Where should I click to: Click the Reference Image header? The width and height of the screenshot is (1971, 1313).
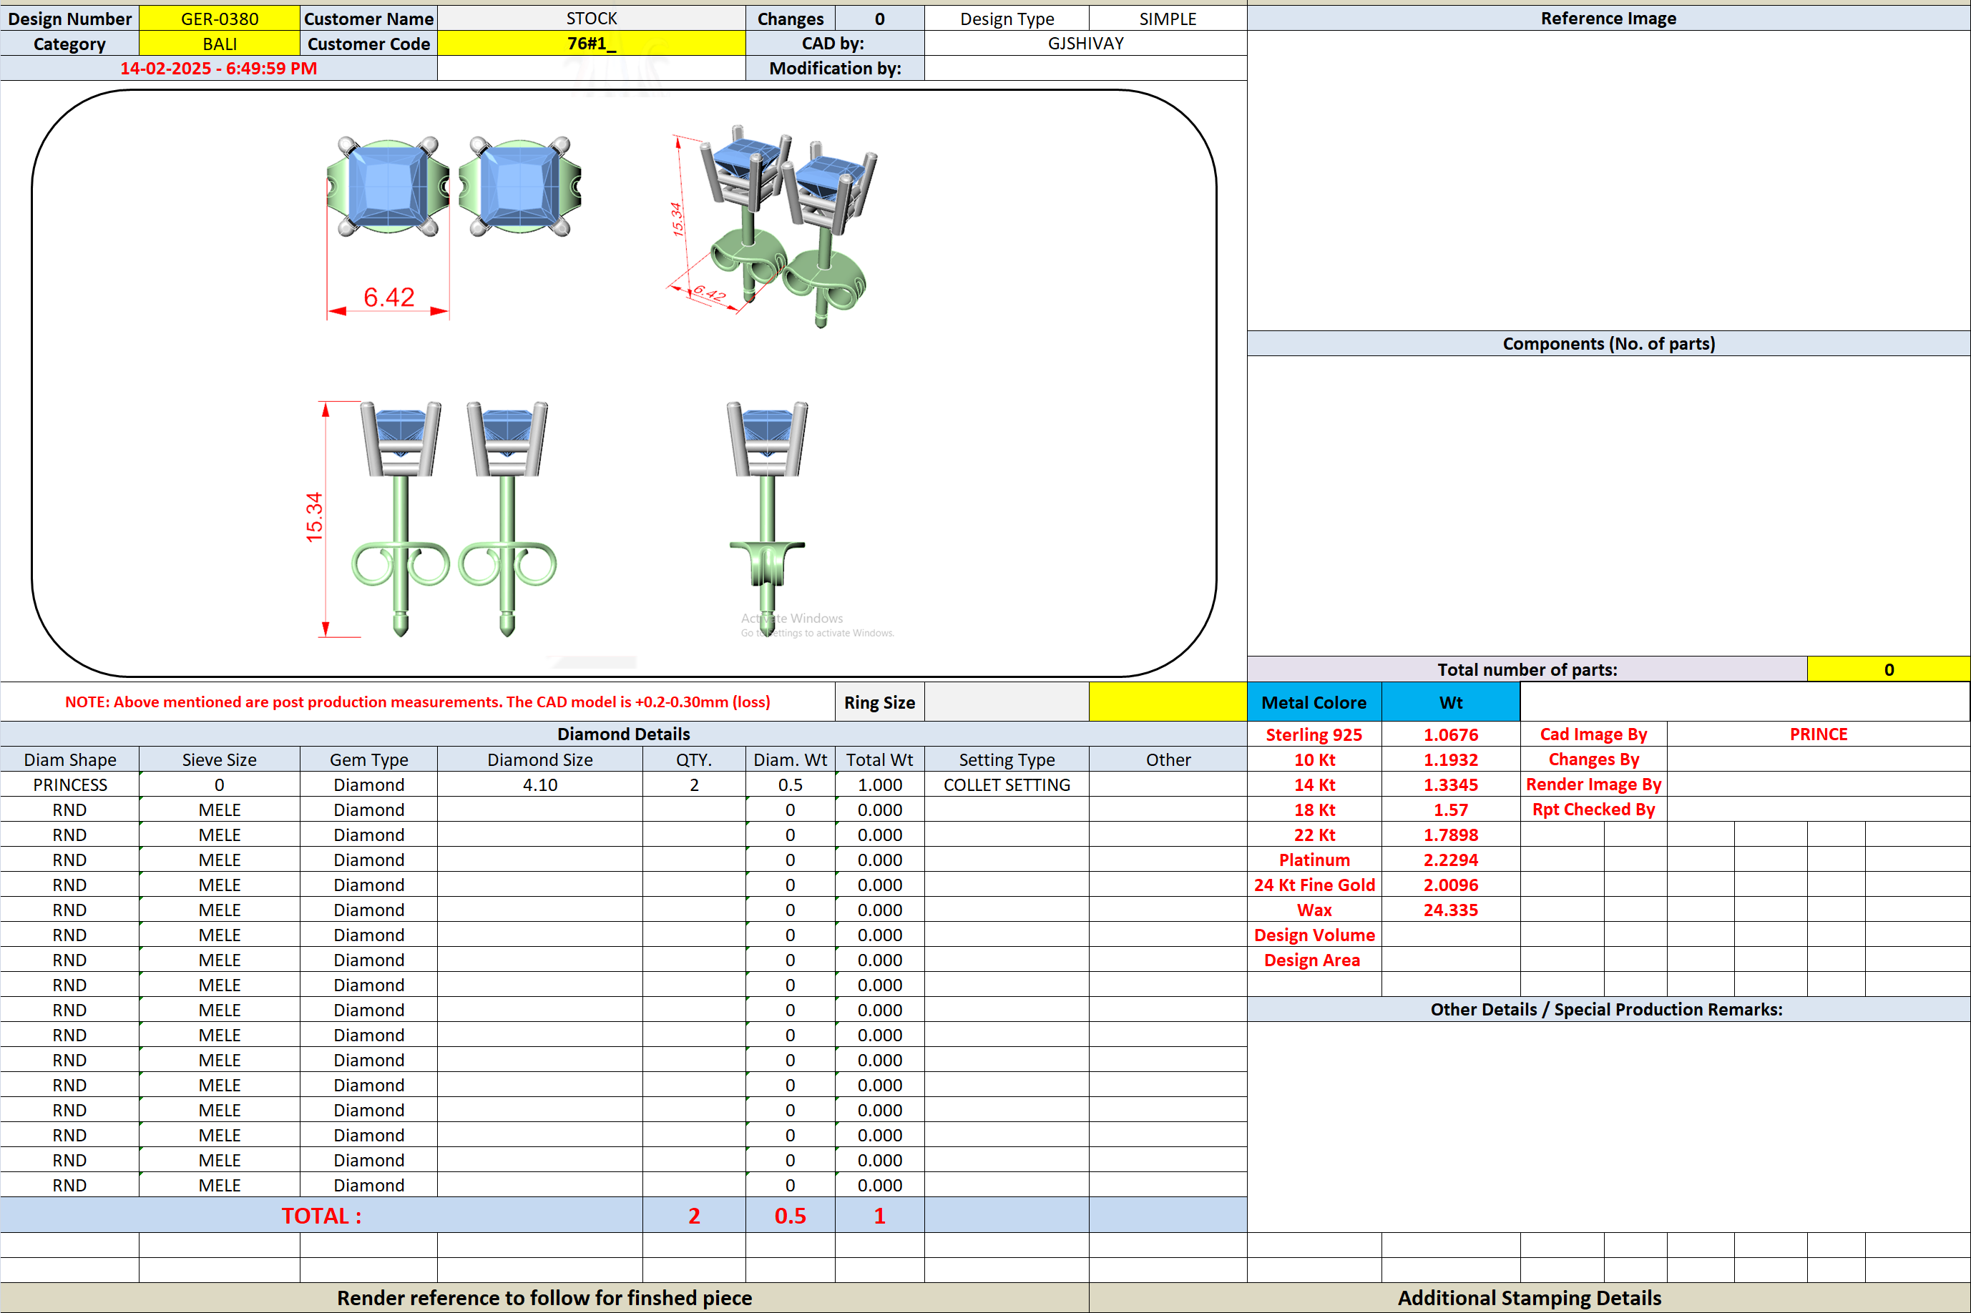click(1608, 19)
